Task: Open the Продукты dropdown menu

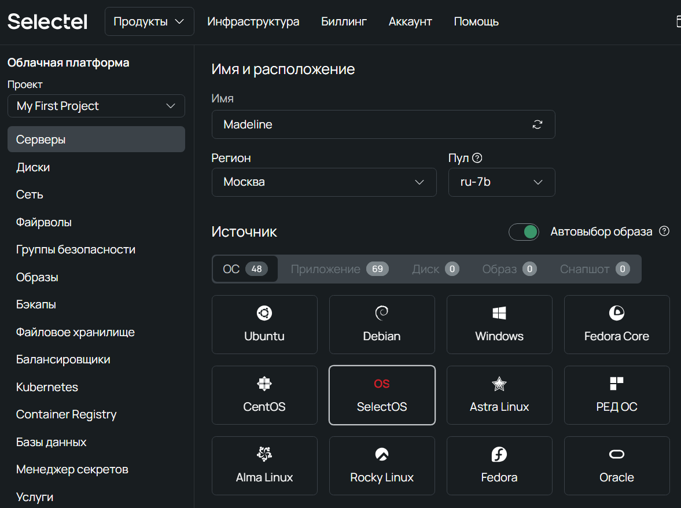Action: tap(149, 22)
